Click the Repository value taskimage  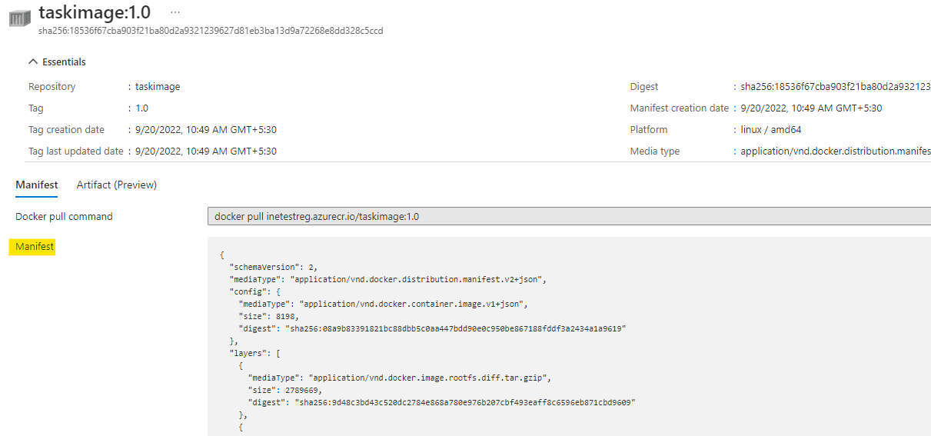(158, 87)
